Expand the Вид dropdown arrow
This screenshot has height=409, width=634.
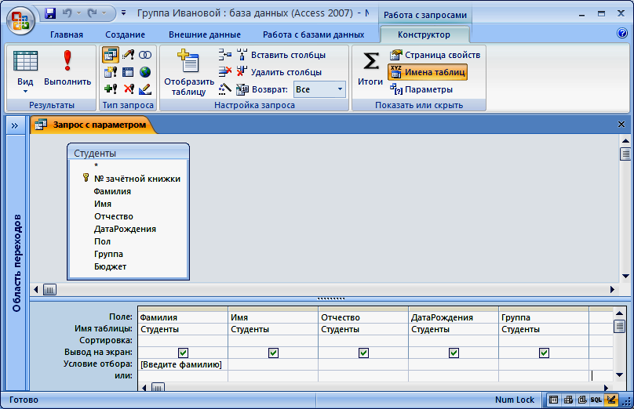25,92
